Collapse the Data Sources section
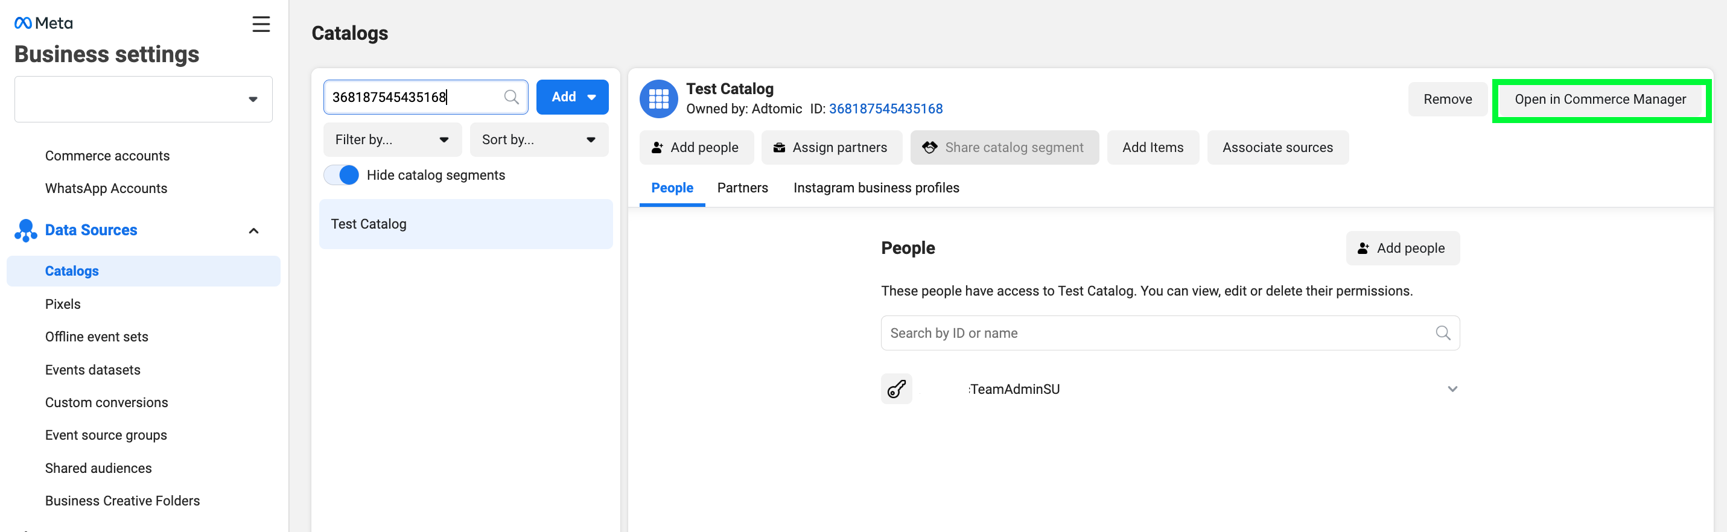 [253, 230]
